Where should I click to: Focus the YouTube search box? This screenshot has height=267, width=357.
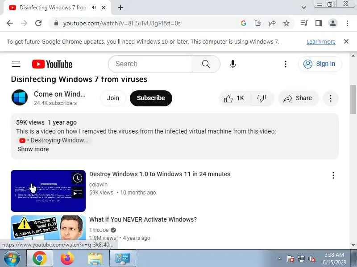click(x=150, y=64)
